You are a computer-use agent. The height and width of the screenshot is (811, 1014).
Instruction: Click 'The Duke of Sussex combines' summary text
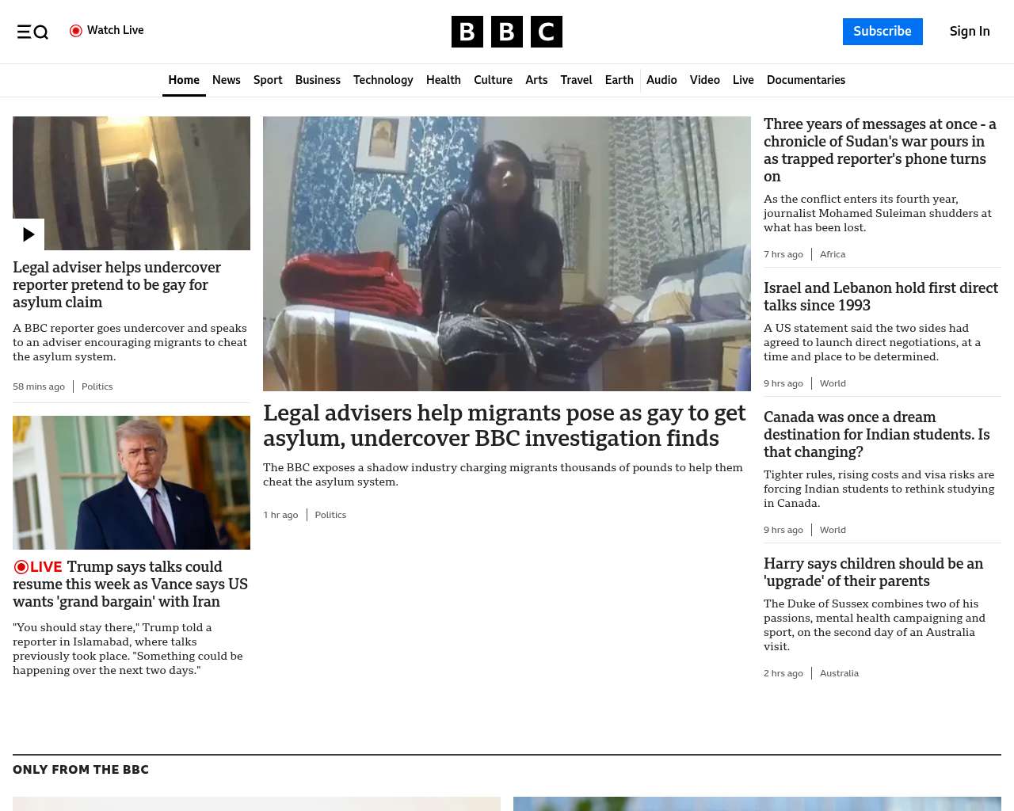[875, 625]
